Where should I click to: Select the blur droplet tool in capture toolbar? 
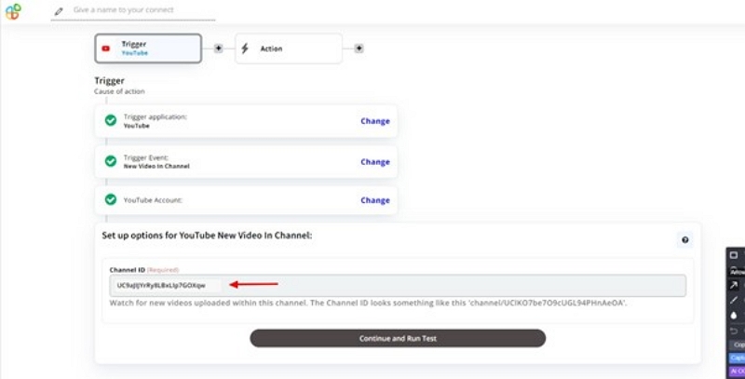coord(734,316)
